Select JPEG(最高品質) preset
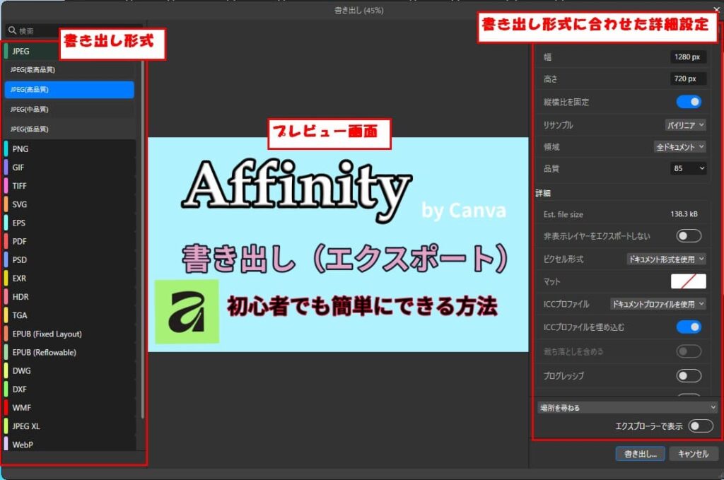724x480 pixels. pyautogui.click(x=69, y=70)
